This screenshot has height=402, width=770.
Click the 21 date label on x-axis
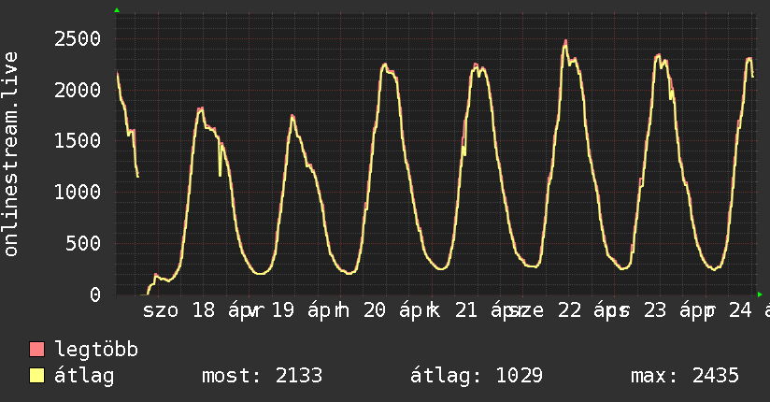coord(466,310)
